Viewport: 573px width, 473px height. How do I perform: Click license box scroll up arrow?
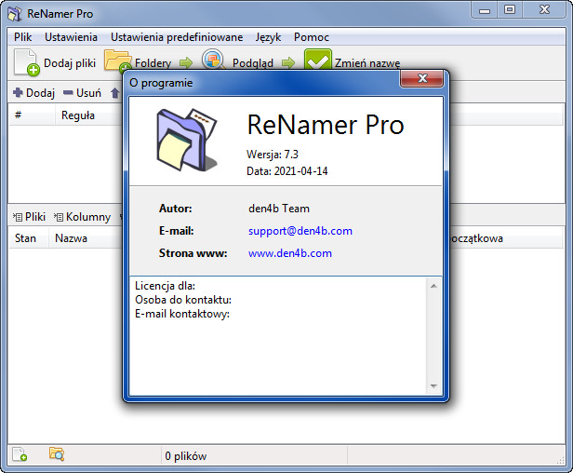pyautogui.click(x=433, y=286)
